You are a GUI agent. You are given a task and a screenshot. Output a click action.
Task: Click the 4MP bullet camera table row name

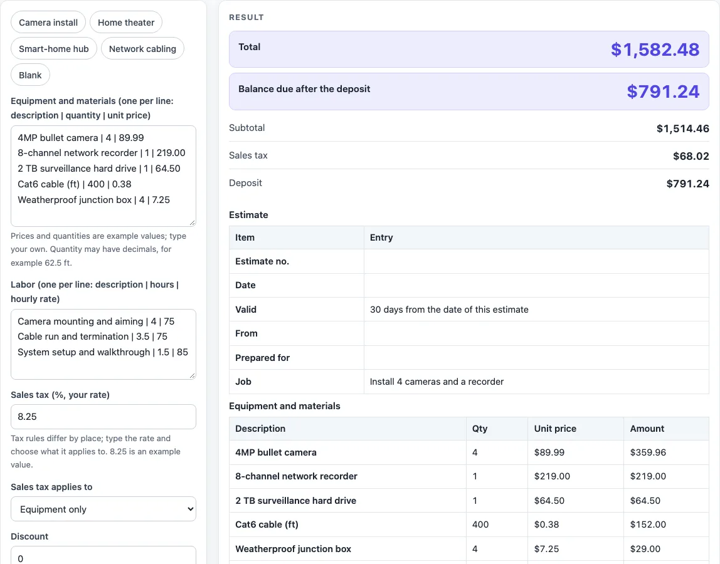pyautogui.click(x=276, y=452)
